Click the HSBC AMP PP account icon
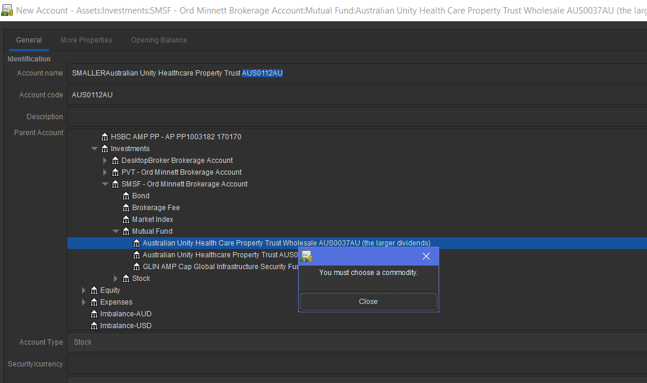The image size is (647, 383). coord(105,136)
